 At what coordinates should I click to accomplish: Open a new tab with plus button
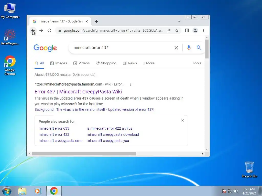point(96,21)
